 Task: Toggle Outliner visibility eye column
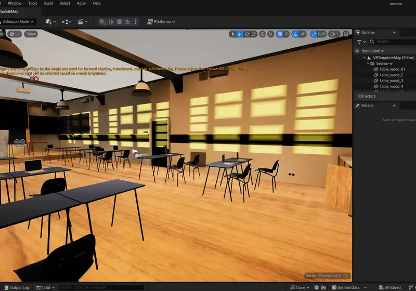coord(357,51)
